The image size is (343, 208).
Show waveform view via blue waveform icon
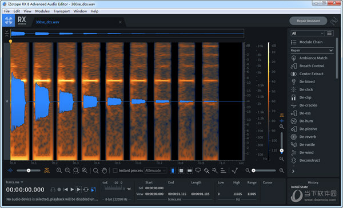(x=10, y=170)
